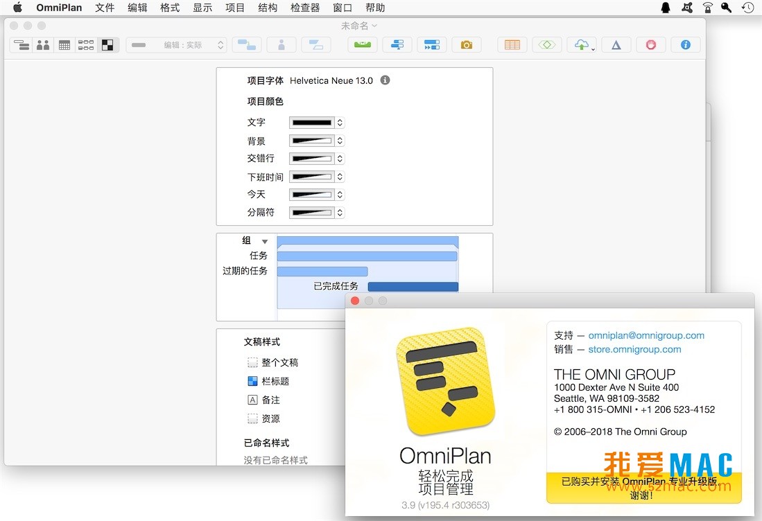Open the calendar view
Screen dimensions: 762x521
coord(64,45)
